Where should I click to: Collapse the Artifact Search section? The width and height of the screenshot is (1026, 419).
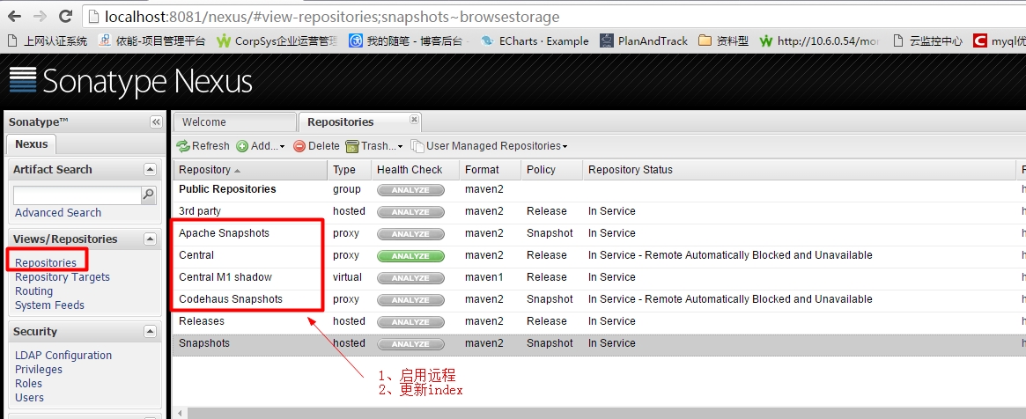[150, 170]
